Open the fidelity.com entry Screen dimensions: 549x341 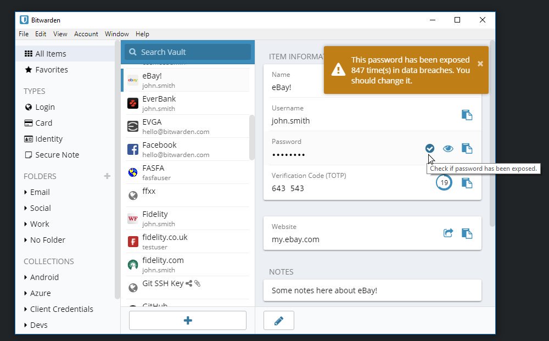point(186,265)
